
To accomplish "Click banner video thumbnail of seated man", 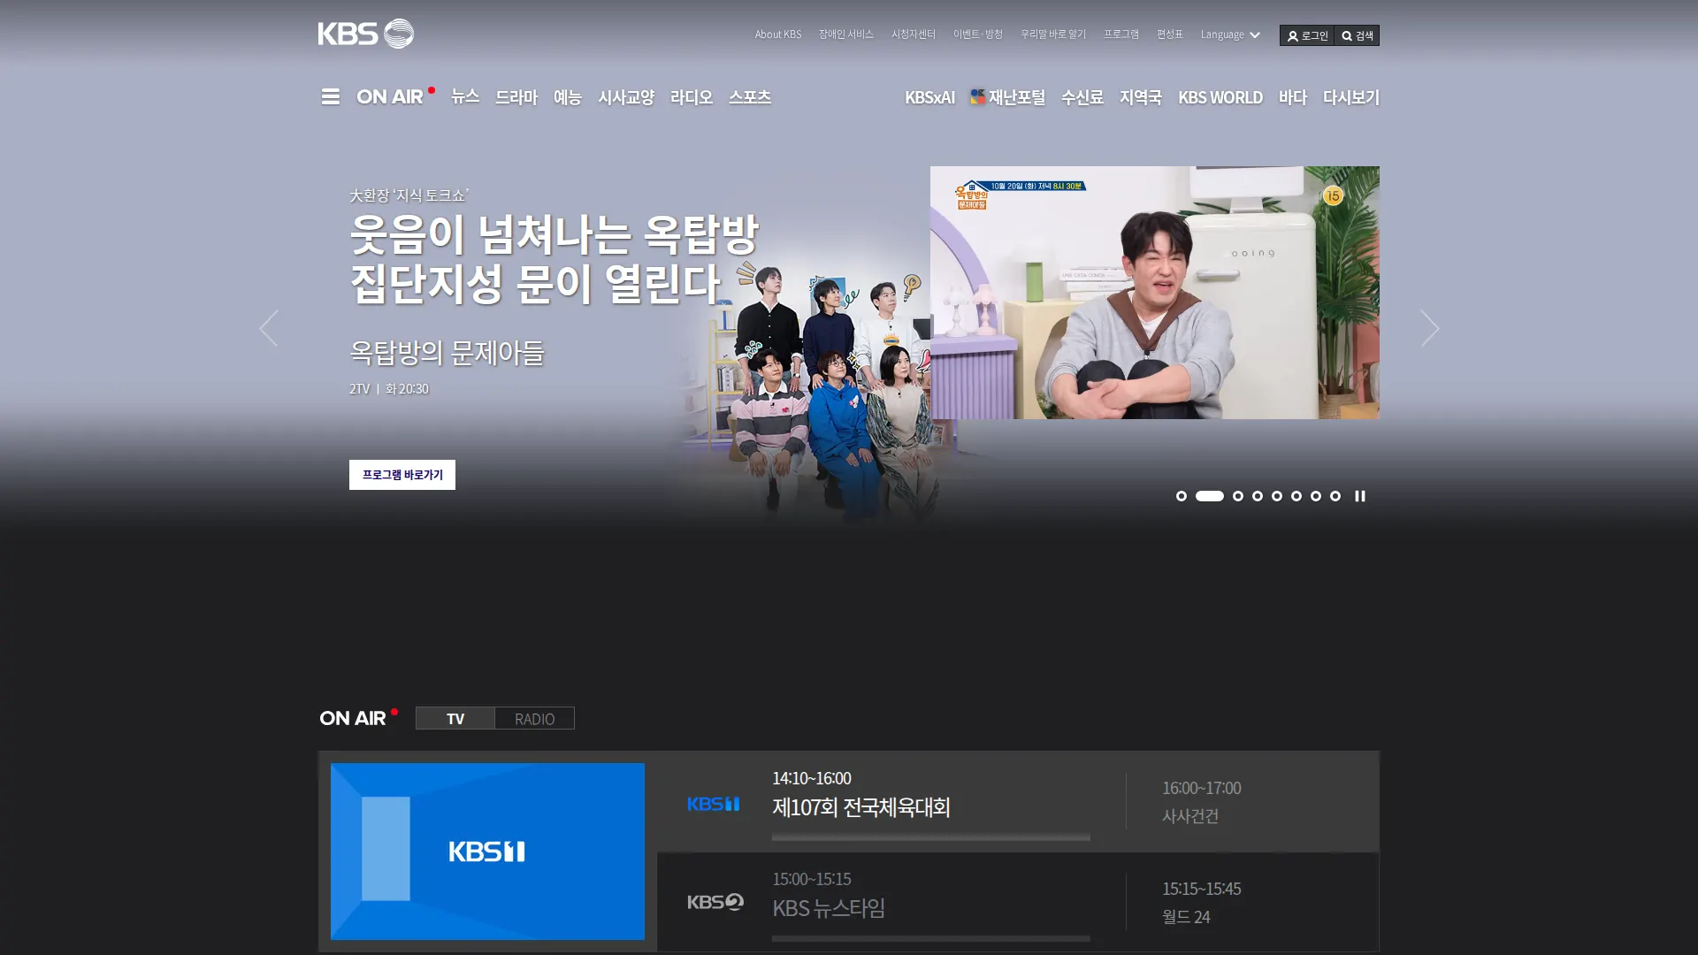I will pos(1154,293).
